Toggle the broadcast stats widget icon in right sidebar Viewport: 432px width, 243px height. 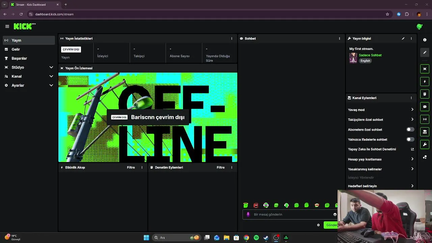click(x=425, y=119)
